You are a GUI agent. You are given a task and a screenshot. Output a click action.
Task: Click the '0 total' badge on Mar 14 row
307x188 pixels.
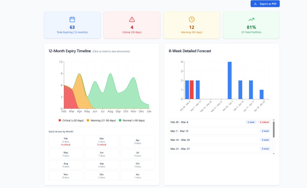click(265, 140)
